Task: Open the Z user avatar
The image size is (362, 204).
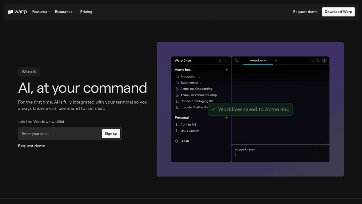Action: click(324, 60)
